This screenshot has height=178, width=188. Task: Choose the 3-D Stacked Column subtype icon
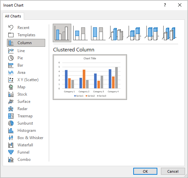click(x=134, y=33)
